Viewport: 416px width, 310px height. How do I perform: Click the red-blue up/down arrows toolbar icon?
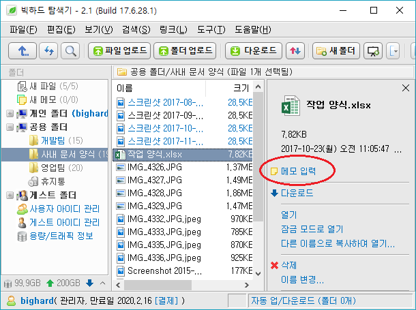295,50
